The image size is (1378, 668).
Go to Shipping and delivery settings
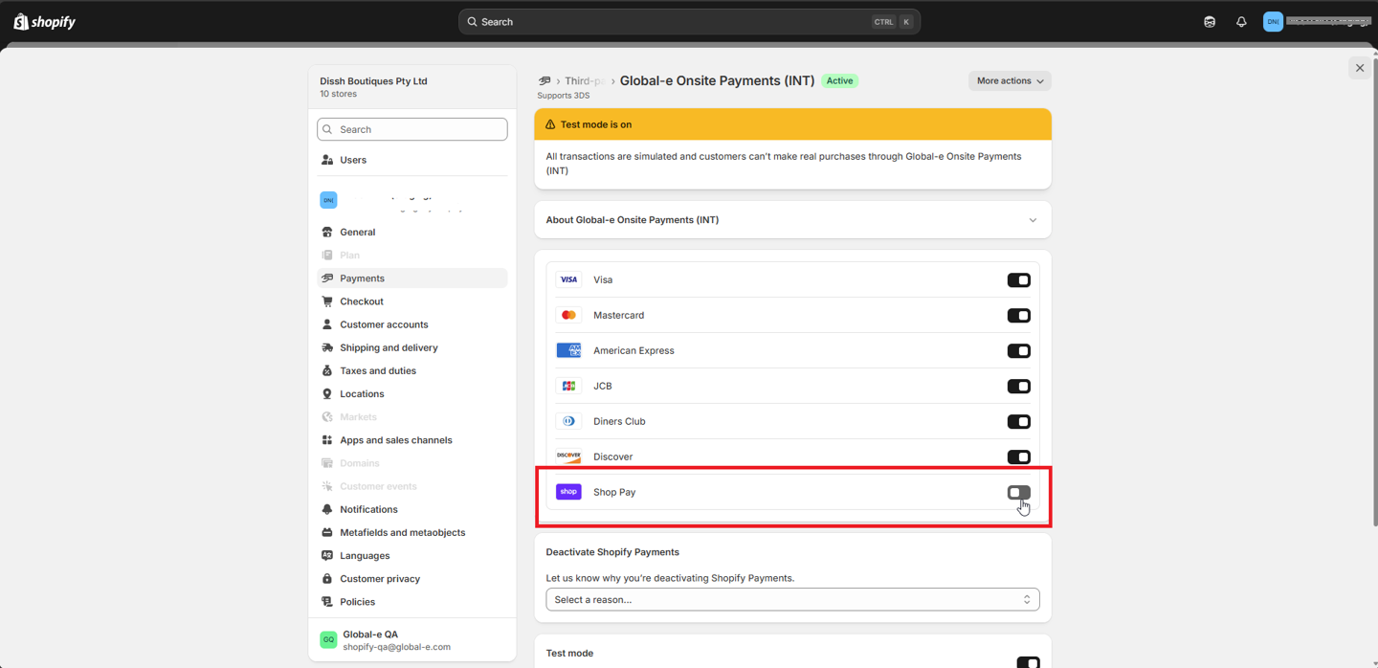click(388, 347)
